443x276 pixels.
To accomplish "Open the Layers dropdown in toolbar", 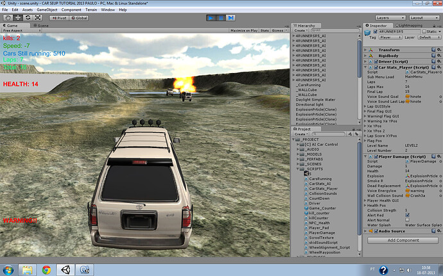I will pos(391,18).
